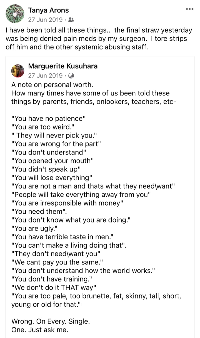Click the shared post's 27 Jun 2019 timestamp
The width and height of the screenshot is (200, 338).
click(45, 76)
